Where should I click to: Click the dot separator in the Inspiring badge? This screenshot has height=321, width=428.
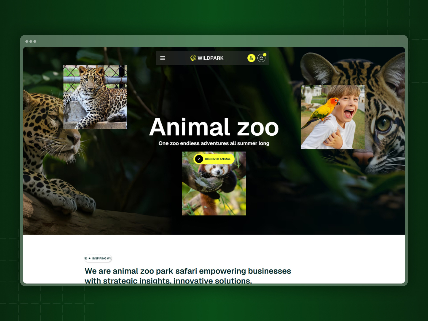(x=89, y=259)
